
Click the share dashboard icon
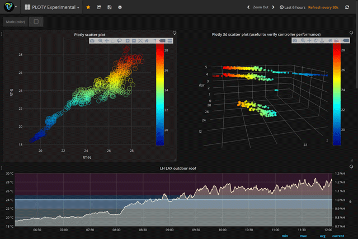pos(99,7)
